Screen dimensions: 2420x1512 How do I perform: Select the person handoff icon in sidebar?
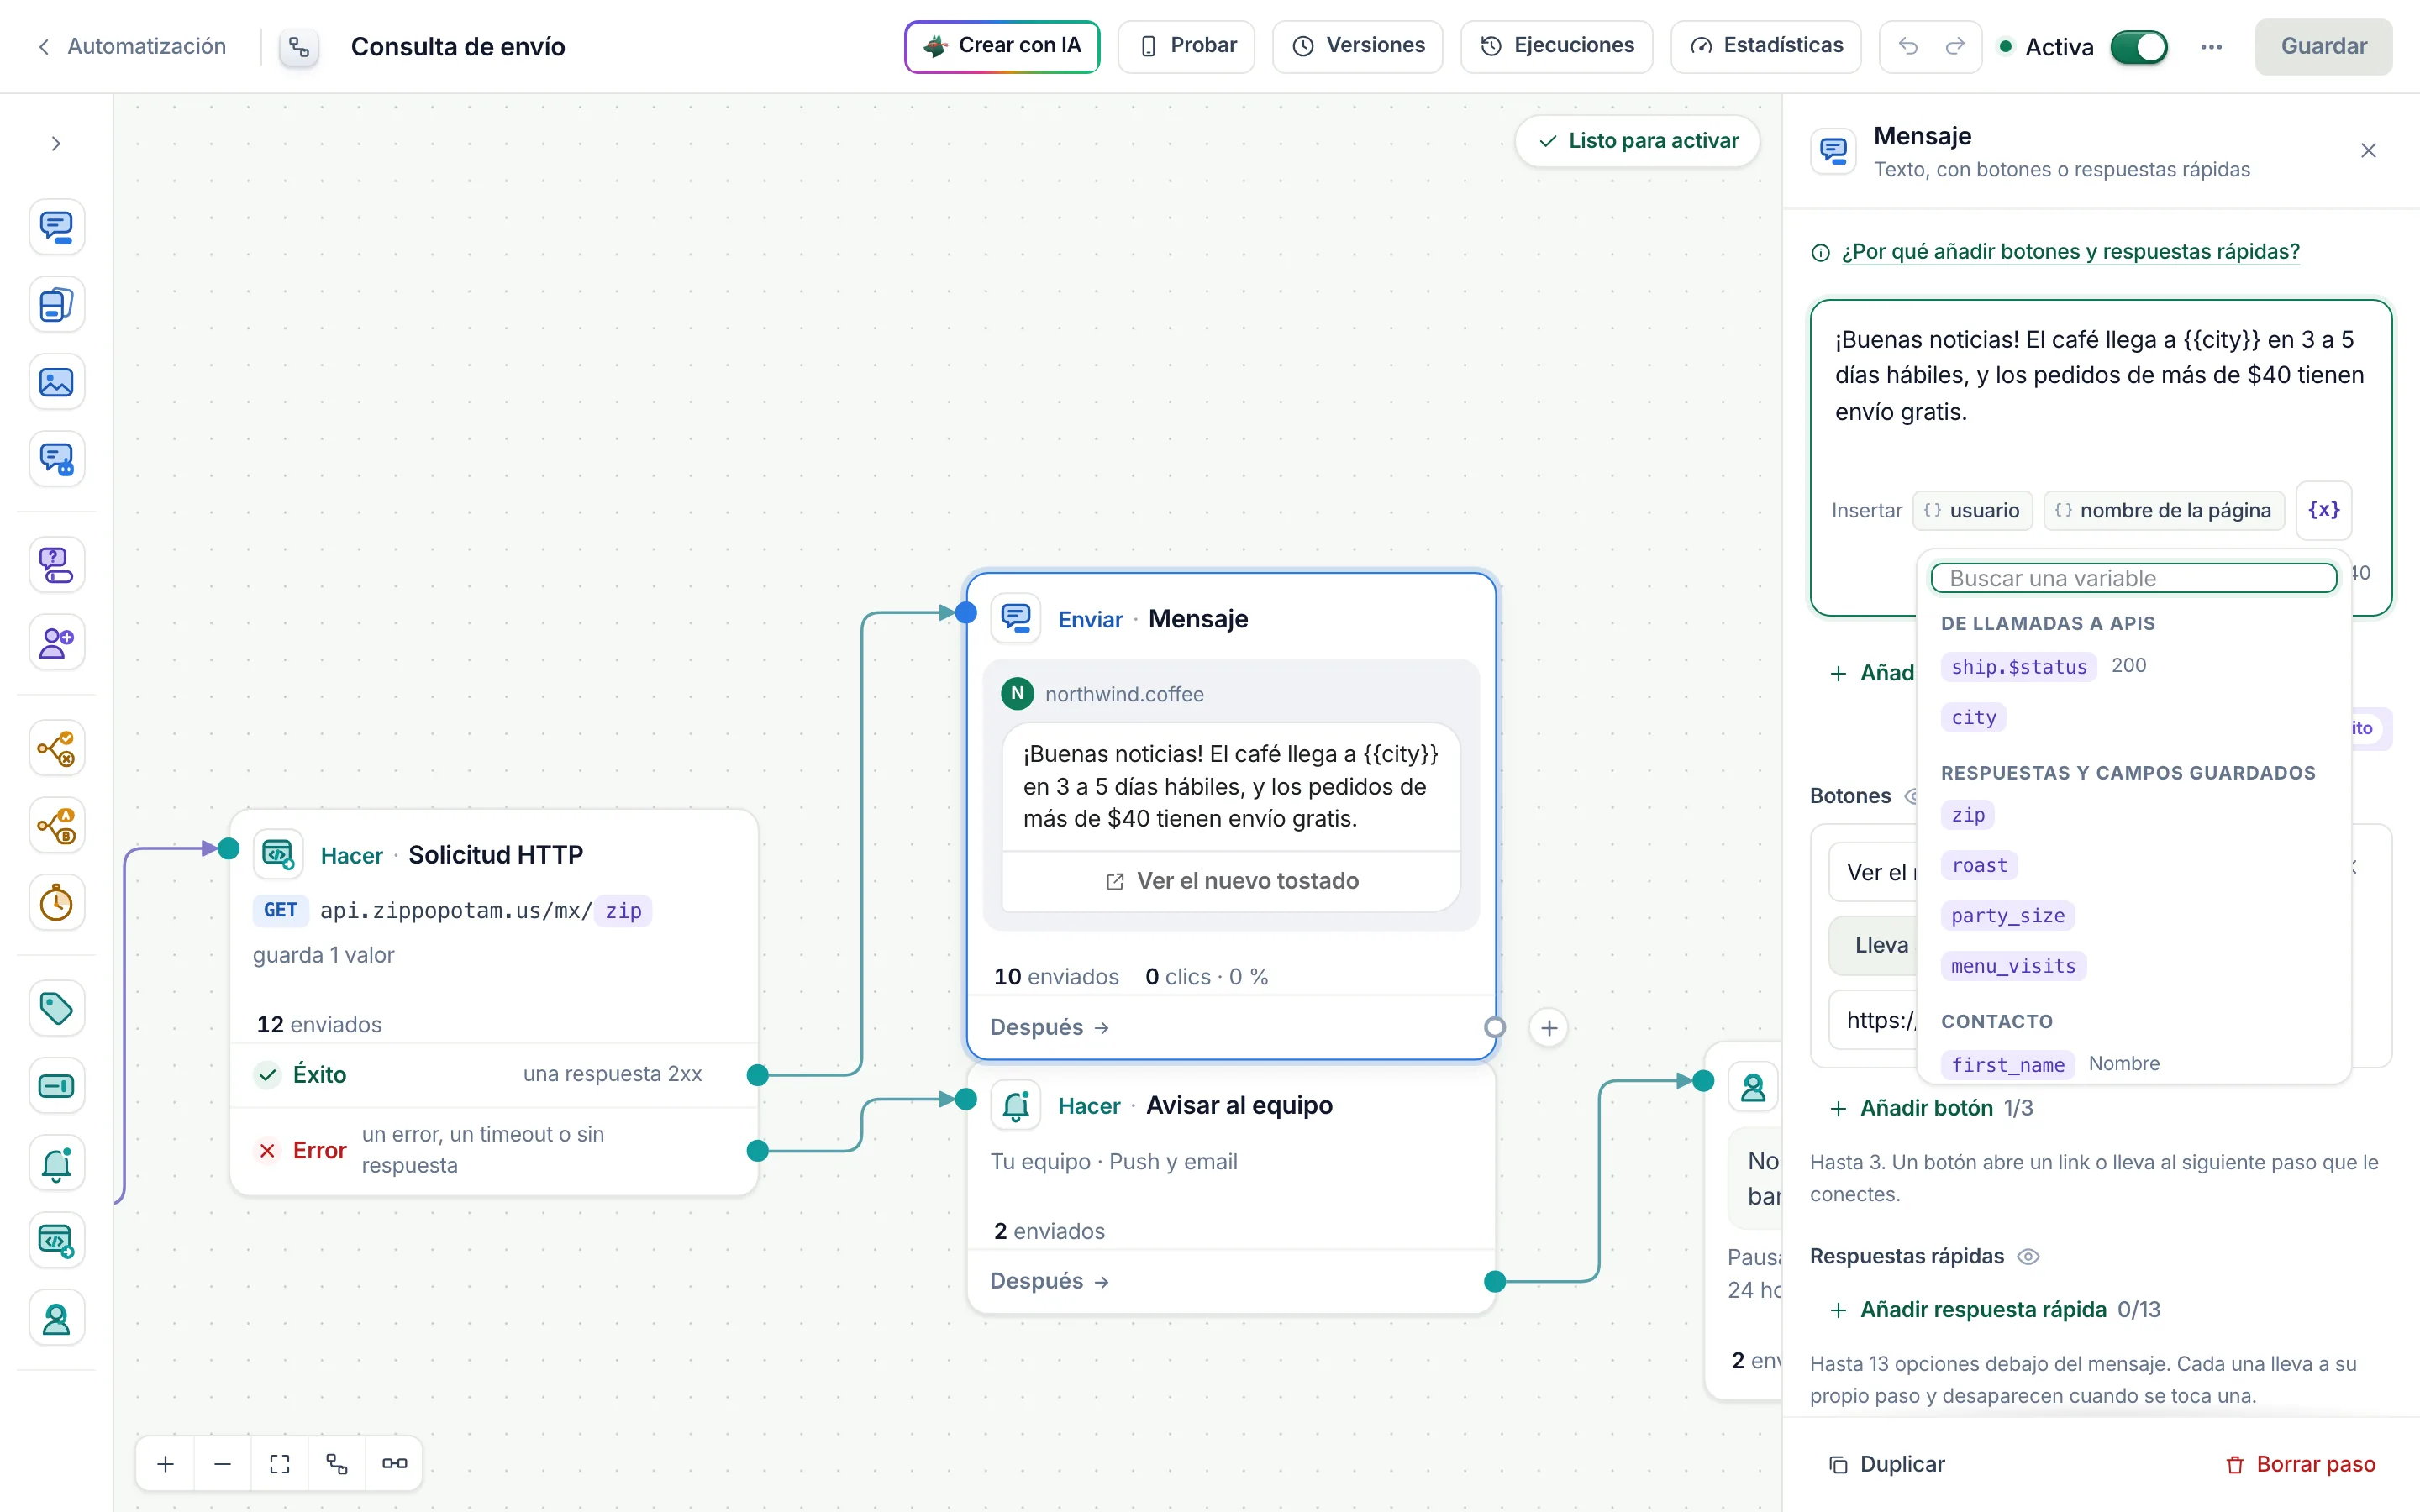pos(56,1319)
